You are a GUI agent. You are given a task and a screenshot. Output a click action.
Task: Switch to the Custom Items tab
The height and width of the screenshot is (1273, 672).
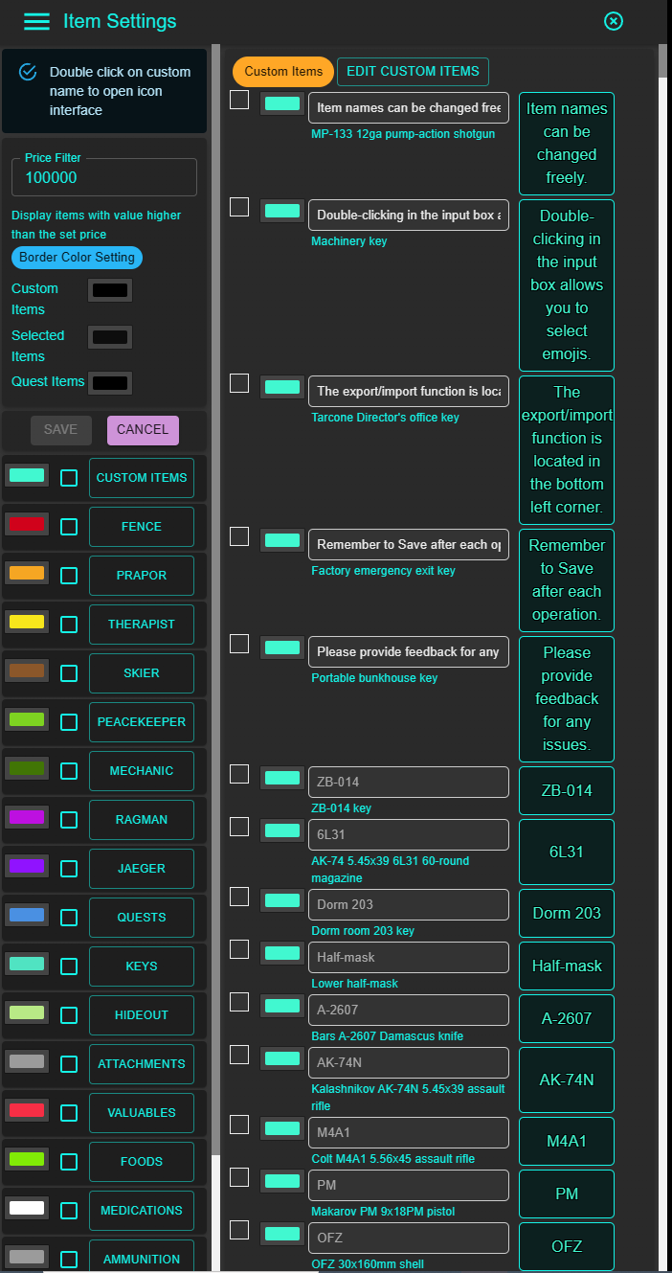point(282,72)
